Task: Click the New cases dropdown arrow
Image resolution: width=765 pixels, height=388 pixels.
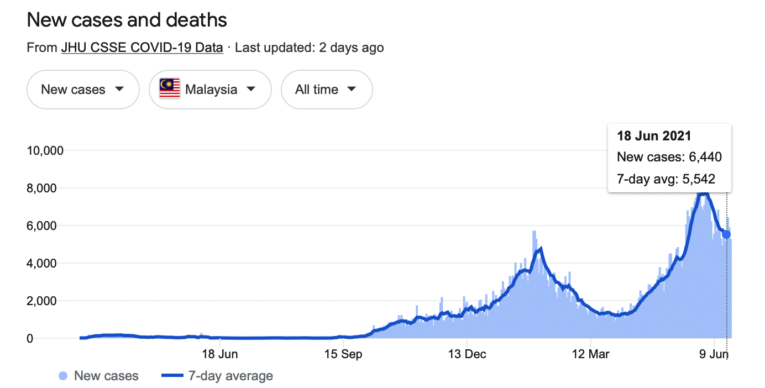Action: coord(119,89)
